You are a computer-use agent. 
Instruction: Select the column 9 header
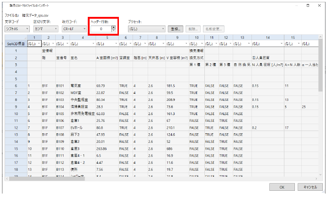[177, 37]
